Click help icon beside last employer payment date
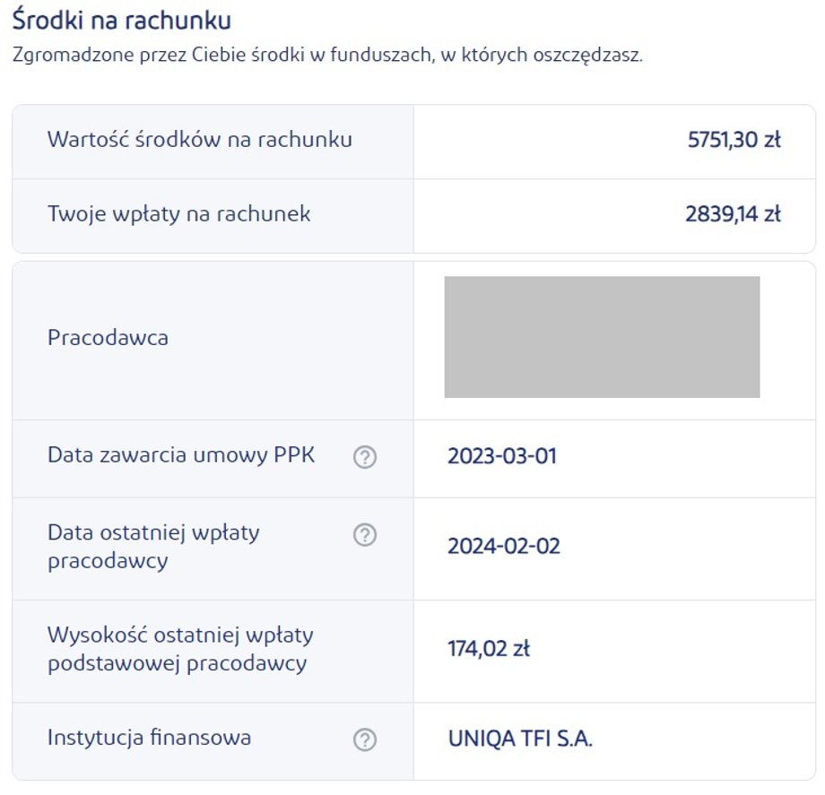 click(364, 535)
